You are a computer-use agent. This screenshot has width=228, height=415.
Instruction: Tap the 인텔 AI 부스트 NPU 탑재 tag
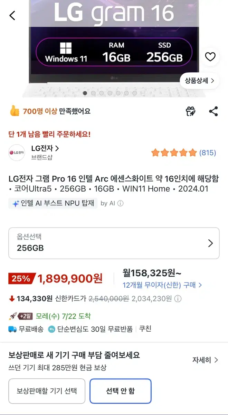[53, 203]
